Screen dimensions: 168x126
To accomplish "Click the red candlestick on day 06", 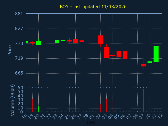I will tap(125, 55).
